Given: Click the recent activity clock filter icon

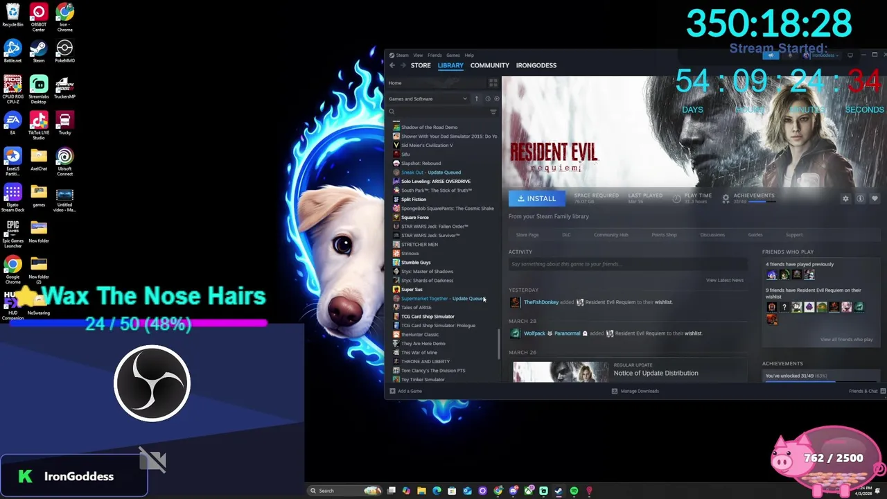Looking at the screenshot, I should tap(488, 98).
